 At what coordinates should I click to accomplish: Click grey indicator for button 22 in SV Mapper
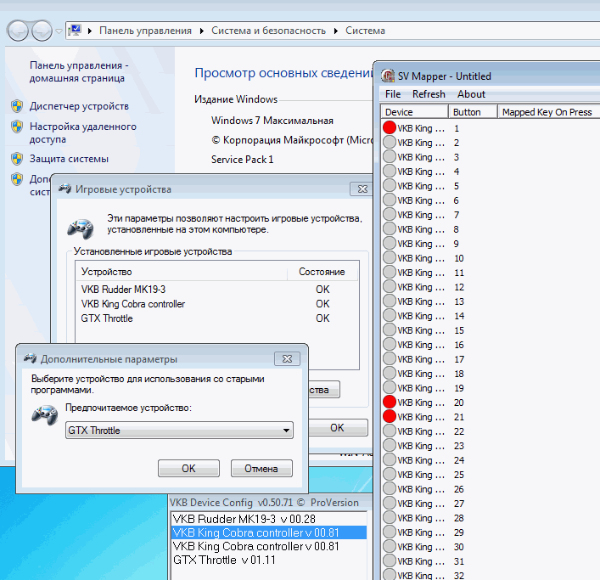[x=390, y=431]
